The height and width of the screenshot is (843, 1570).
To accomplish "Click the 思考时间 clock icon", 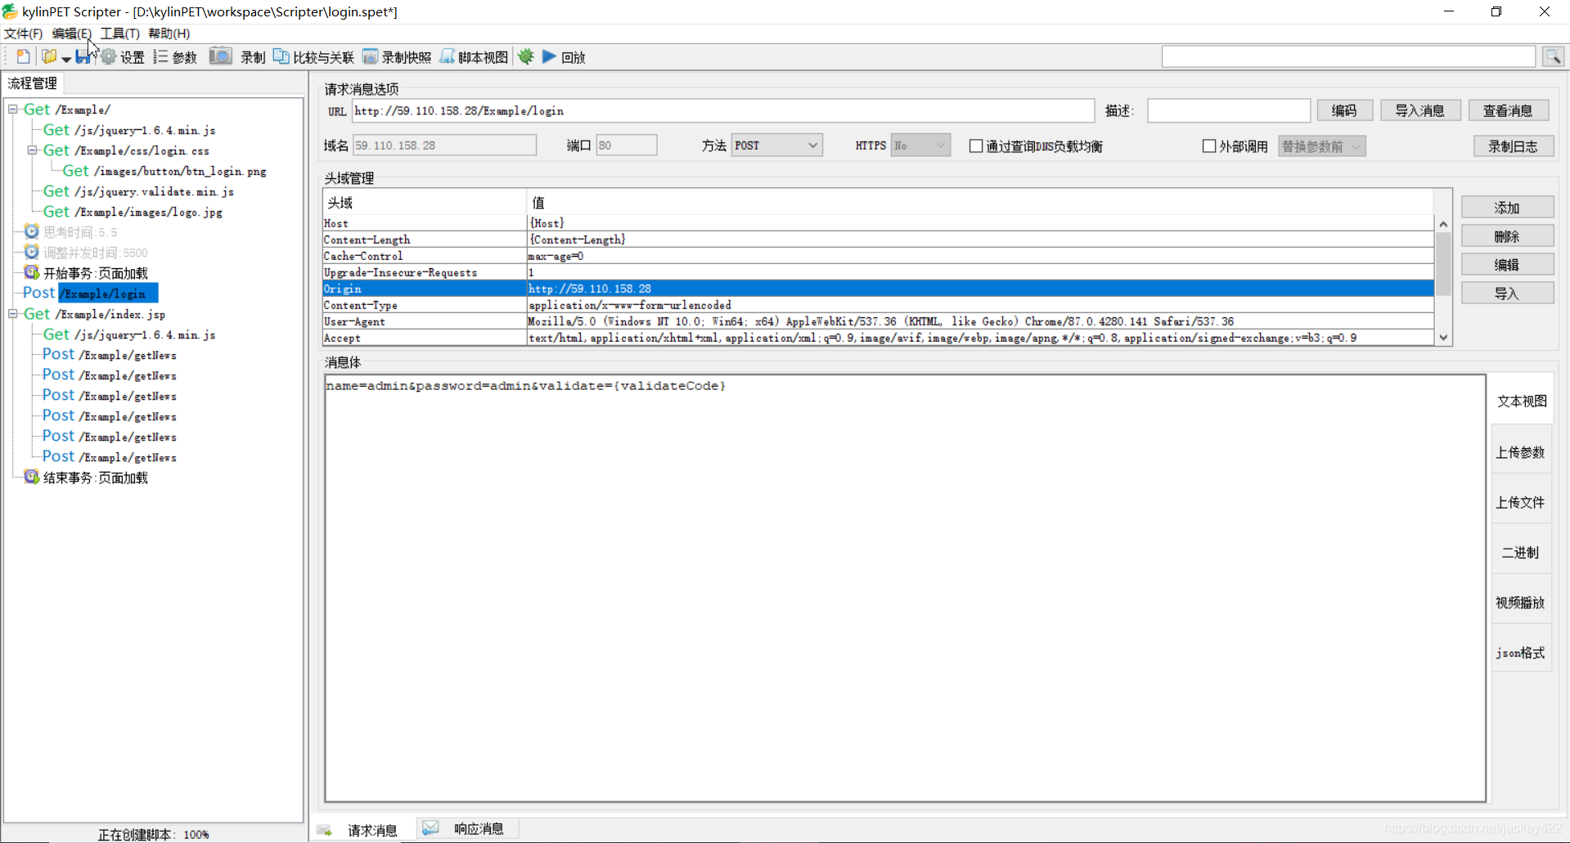I will 32,231.
